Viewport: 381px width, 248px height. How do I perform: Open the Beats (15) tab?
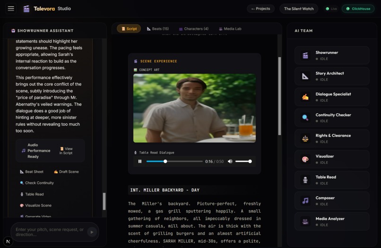click(x=158, y=29)
